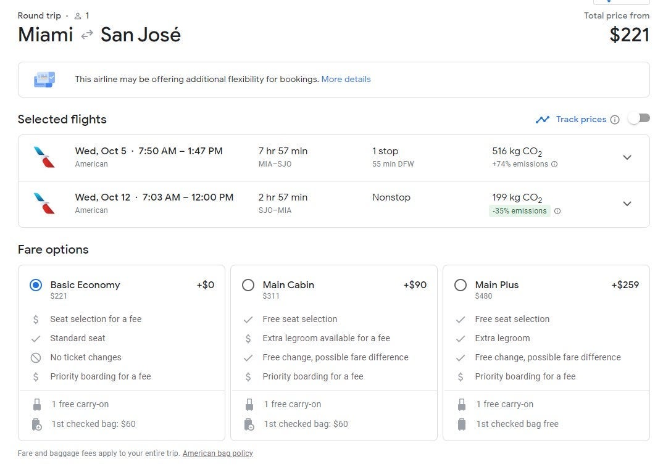
Task: Click the flexible booking ticket icon
Action: [44, 80]
